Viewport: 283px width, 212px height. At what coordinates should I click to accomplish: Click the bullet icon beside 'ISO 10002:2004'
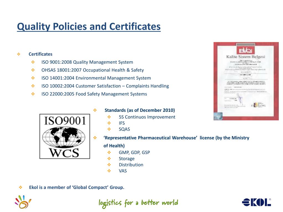point(33,86)
